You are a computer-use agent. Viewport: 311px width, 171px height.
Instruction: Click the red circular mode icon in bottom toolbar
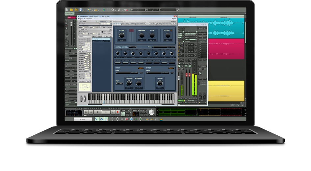127,119
